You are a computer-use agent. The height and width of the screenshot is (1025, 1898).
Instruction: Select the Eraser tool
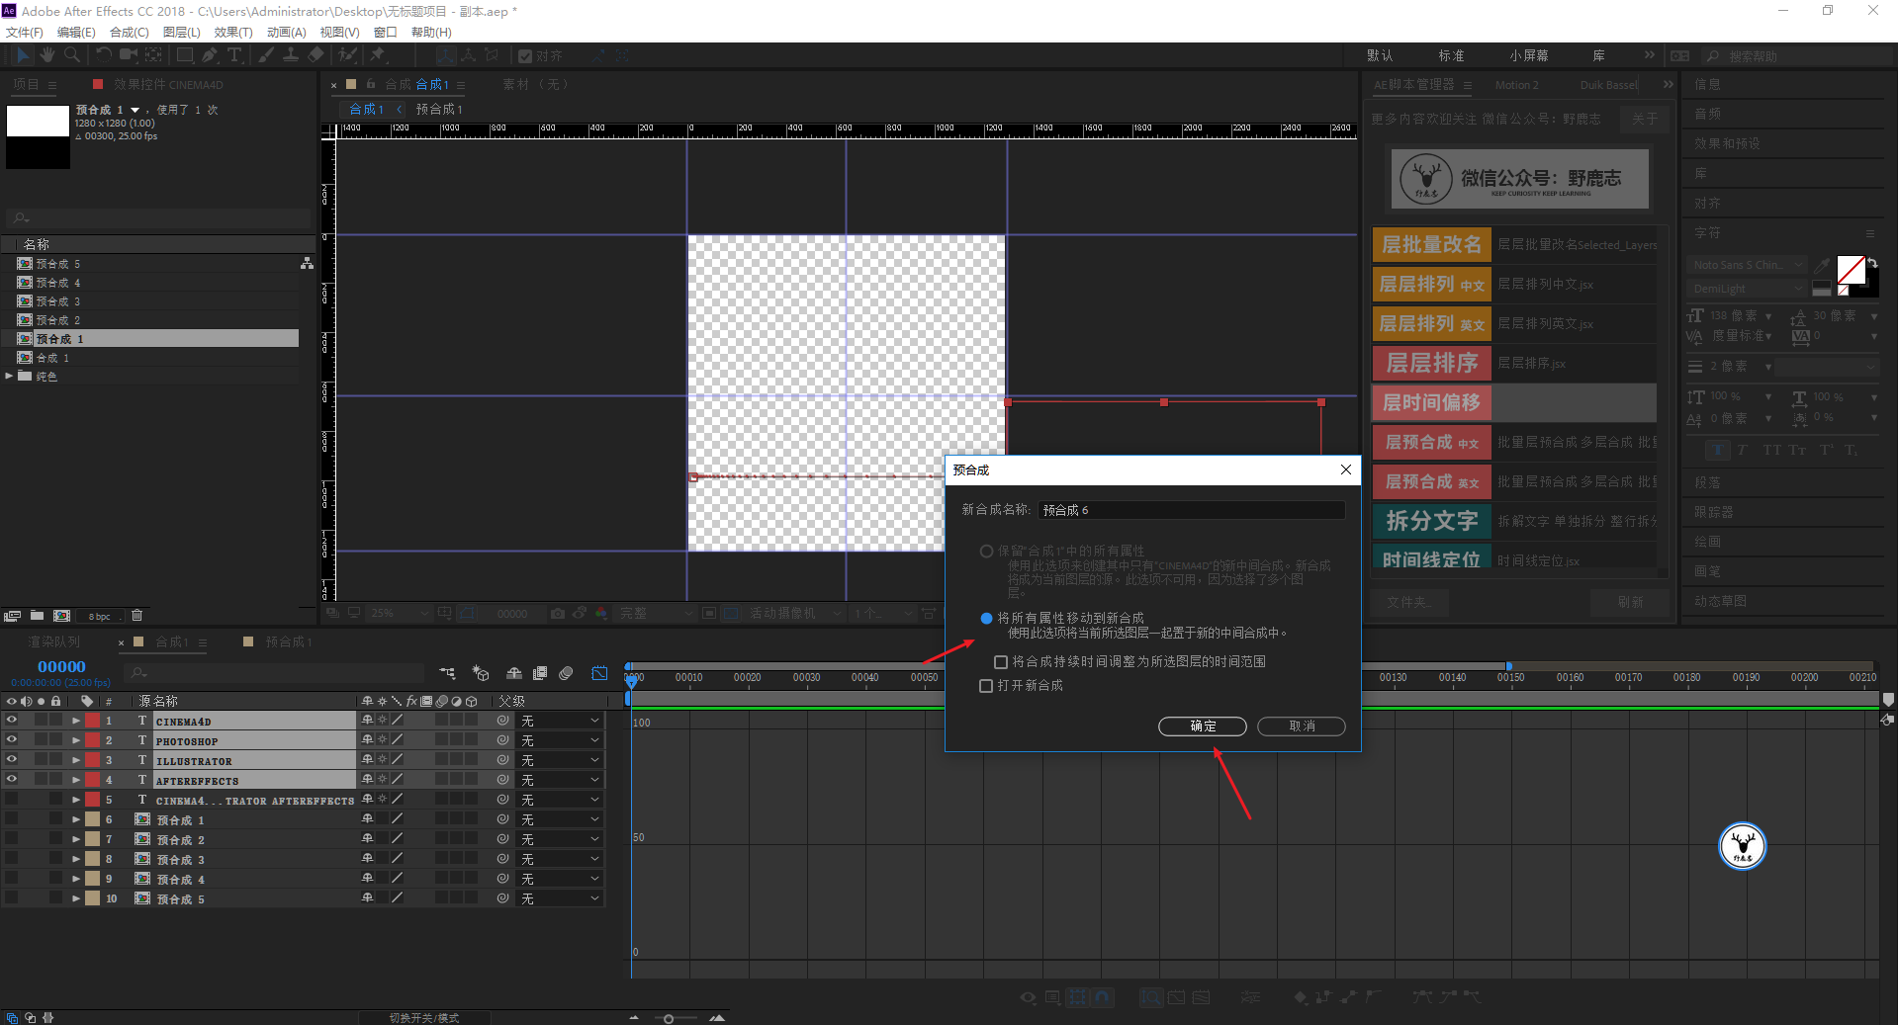(316, 55)
